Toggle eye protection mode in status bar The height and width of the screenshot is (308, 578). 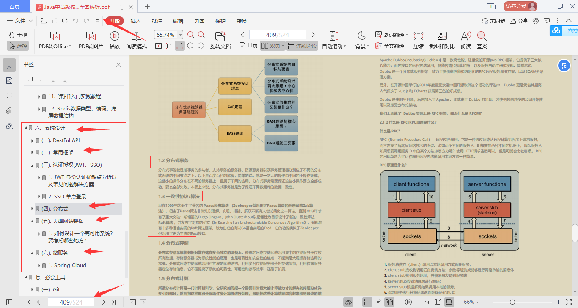tap(348, 302)
